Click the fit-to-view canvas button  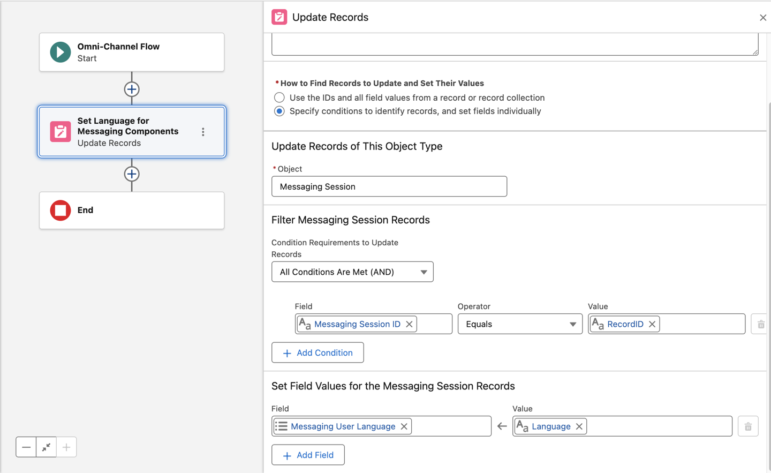coord(46,447)
